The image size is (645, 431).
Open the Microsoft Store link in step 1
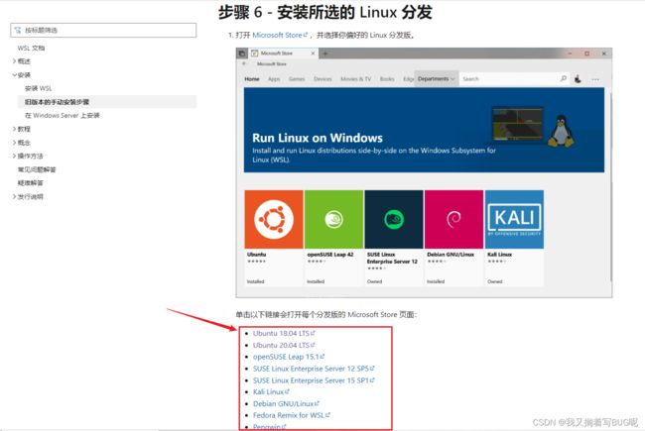click(x=280, y=35)
